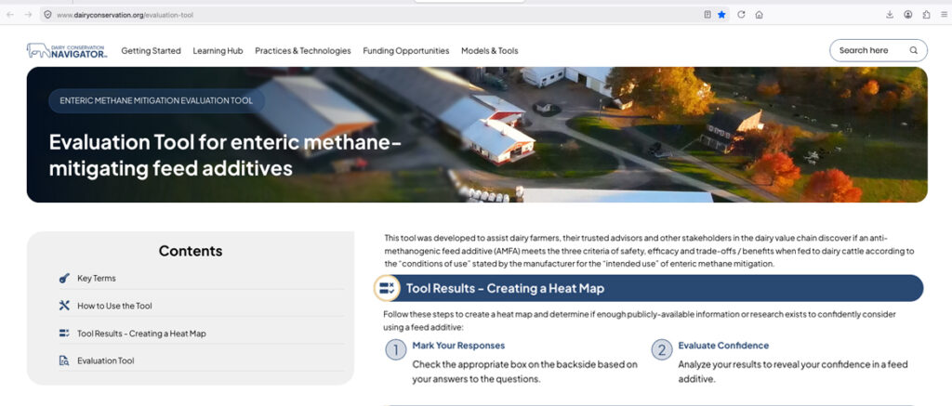
Task: Open the browser downloads icon
Action: (x=890, y=15)
